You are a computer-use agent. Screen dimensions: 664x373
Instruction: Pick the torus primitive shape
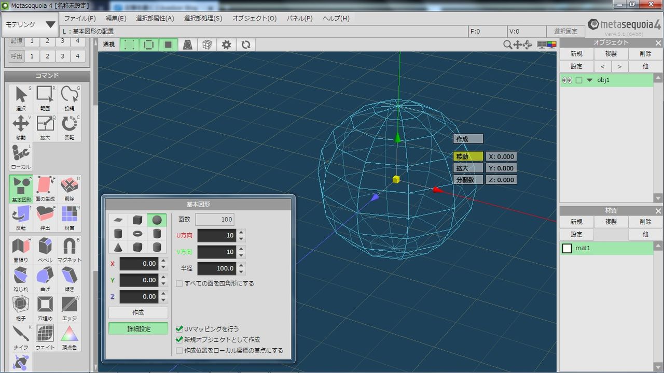point(137,234)
